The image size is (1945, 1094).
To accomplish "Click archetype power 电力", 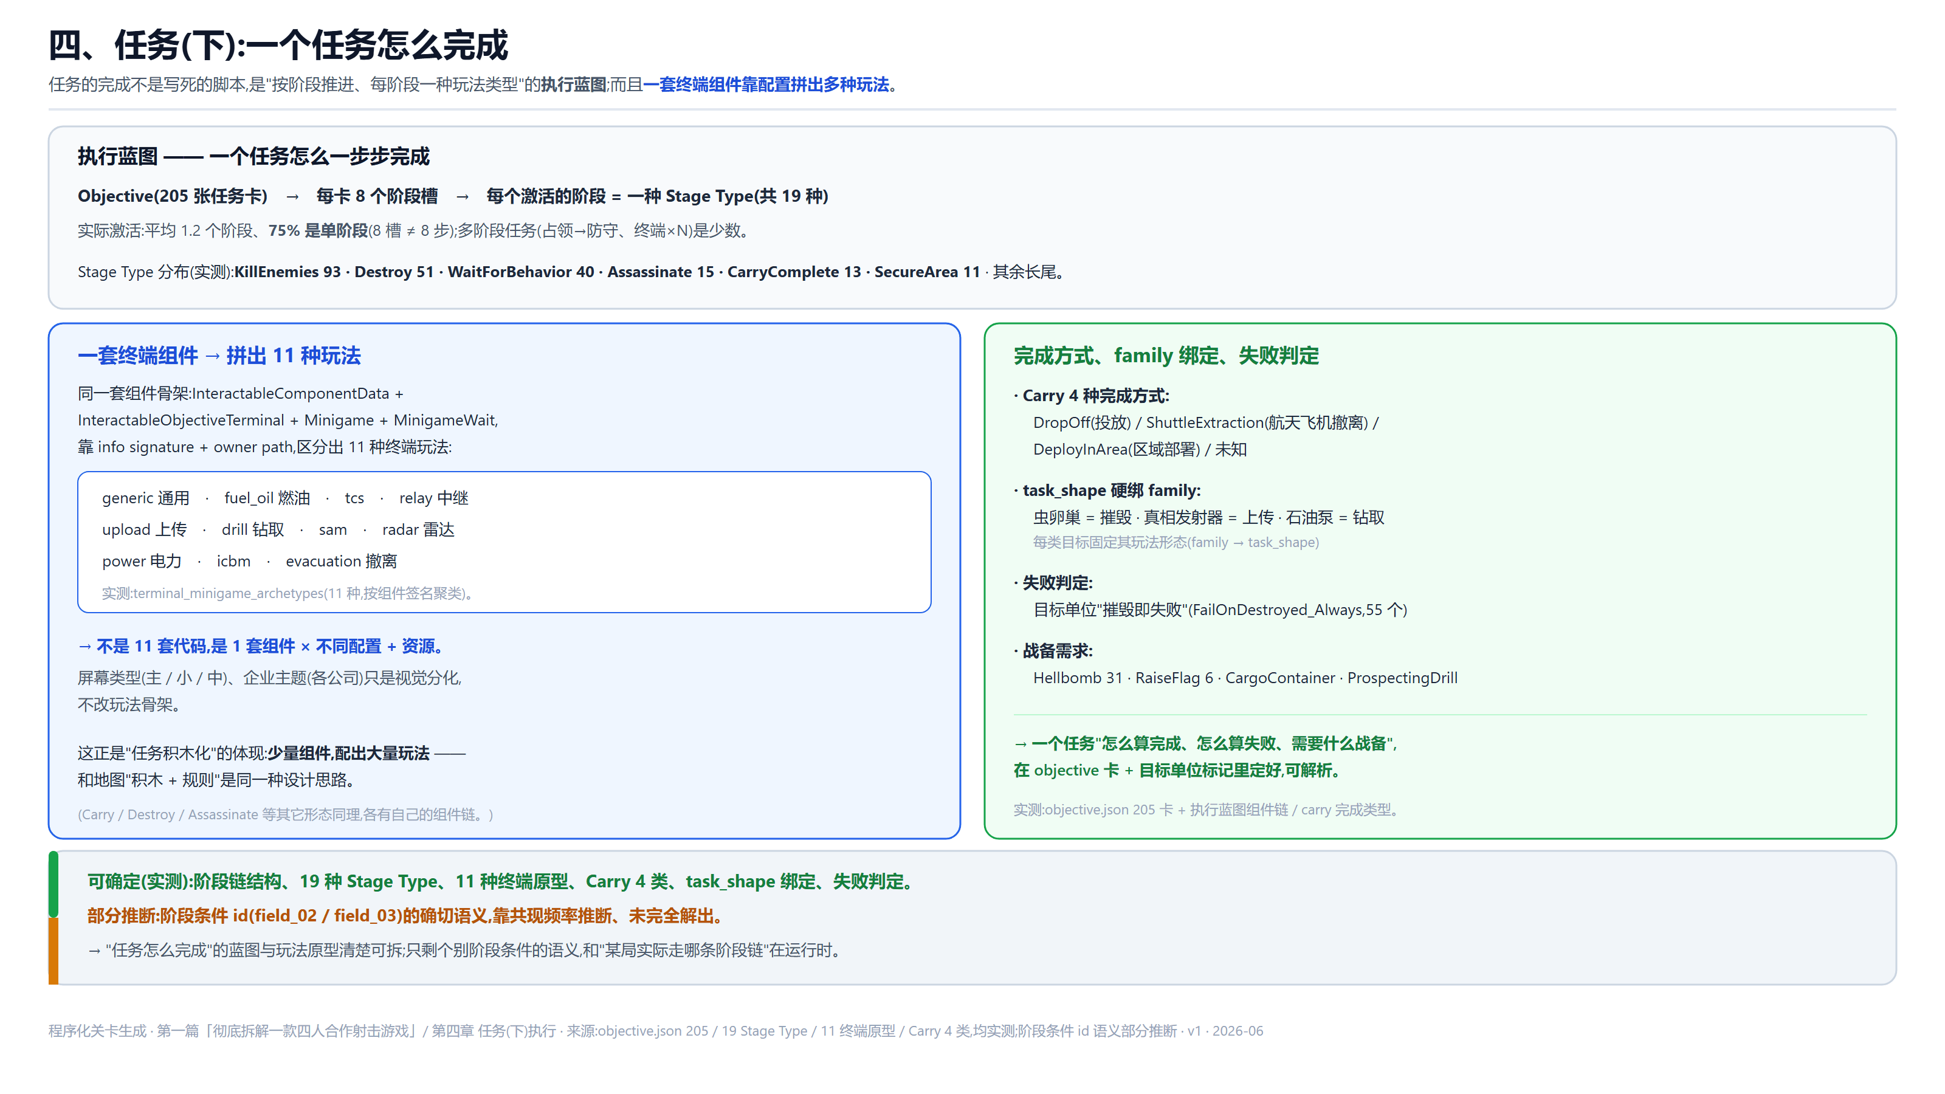I will (142, 562).
